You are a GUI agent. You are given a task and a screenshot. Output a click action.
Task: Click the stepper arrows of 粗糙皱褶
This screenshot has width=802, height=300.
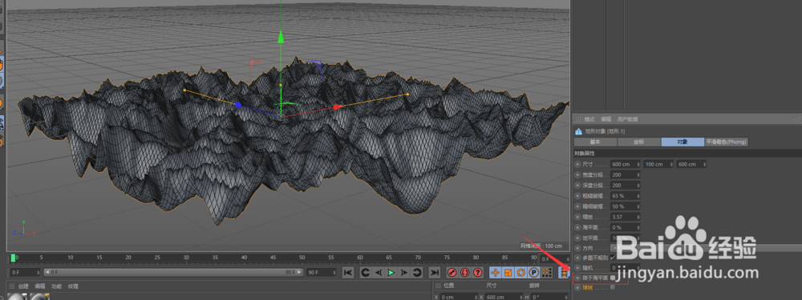click(x=638, y=195)
